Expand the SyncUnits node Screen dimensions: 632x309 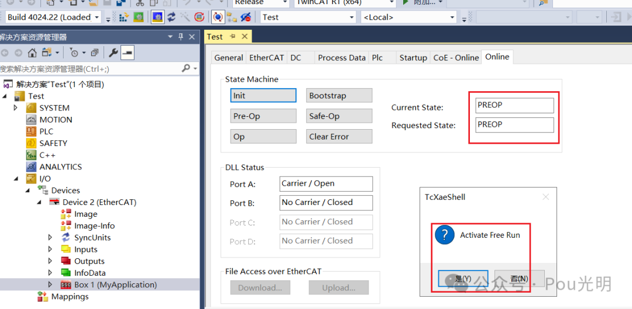50,237
